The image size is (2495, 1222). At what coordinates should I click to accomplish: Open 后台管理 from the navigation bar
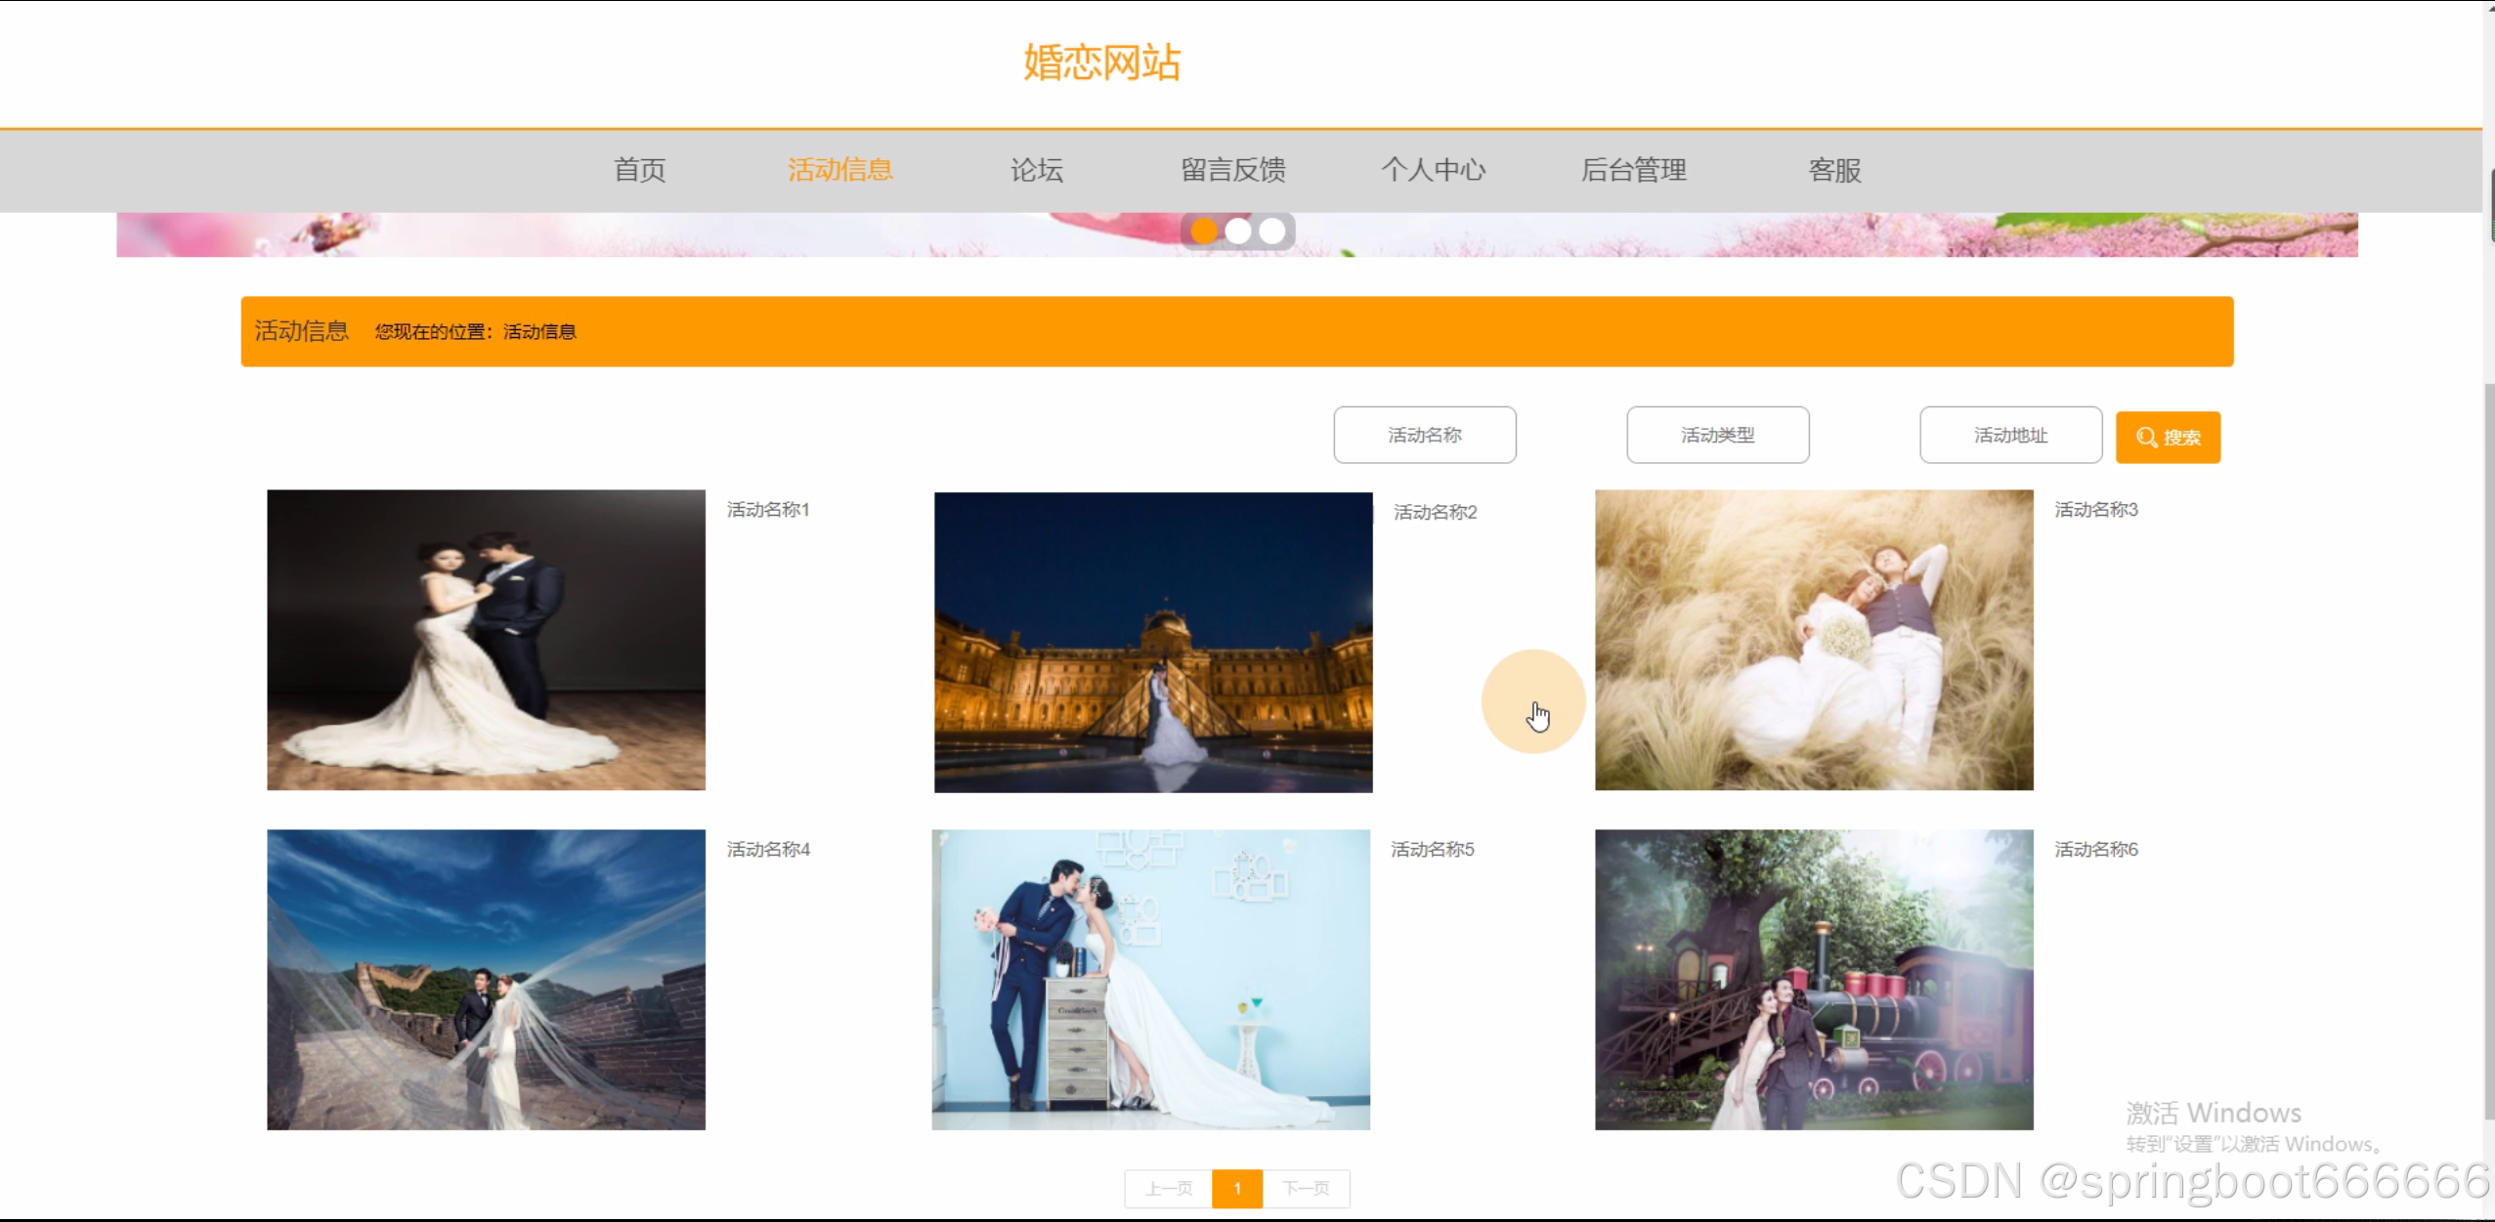[x=1633, y=170]
